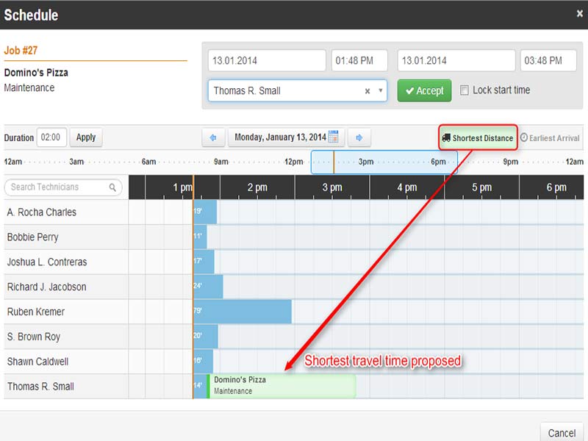Click A. Rocha Charles's 19' travel bar
The image size is (588, 441).
pyautogui.click(x=205, y=212)
